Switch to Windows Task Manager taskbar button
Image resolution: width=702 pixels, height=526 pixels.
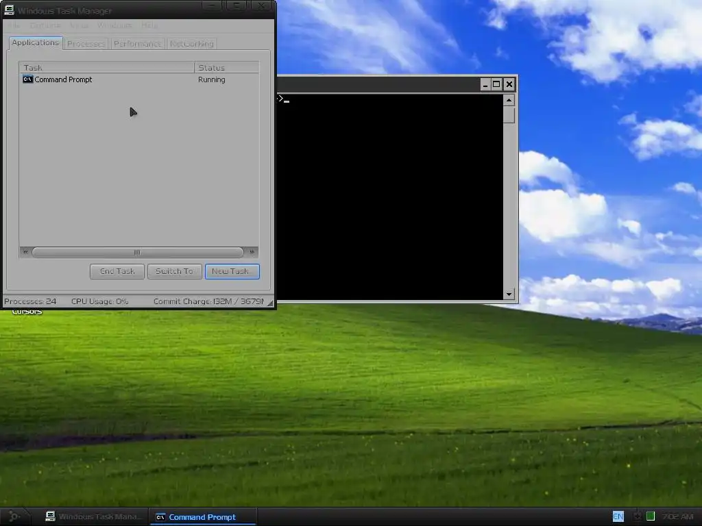(x=93, y=516)
